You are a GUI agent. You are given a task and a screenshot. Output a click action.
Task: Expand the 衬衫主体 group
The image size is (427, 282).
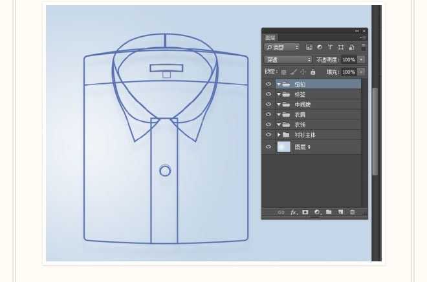pyautogui.click(x=279, y=135)
